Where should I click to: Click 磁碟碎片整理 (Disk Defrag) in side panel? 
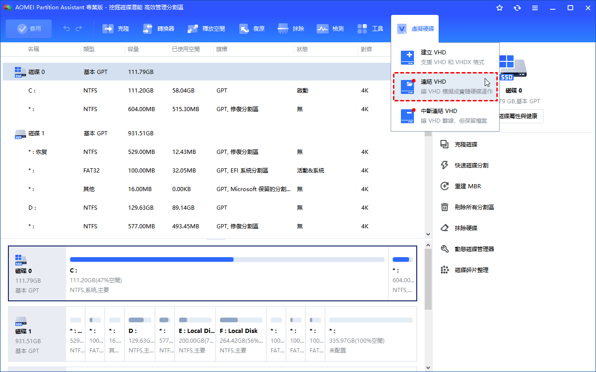[x=464, y=270]
